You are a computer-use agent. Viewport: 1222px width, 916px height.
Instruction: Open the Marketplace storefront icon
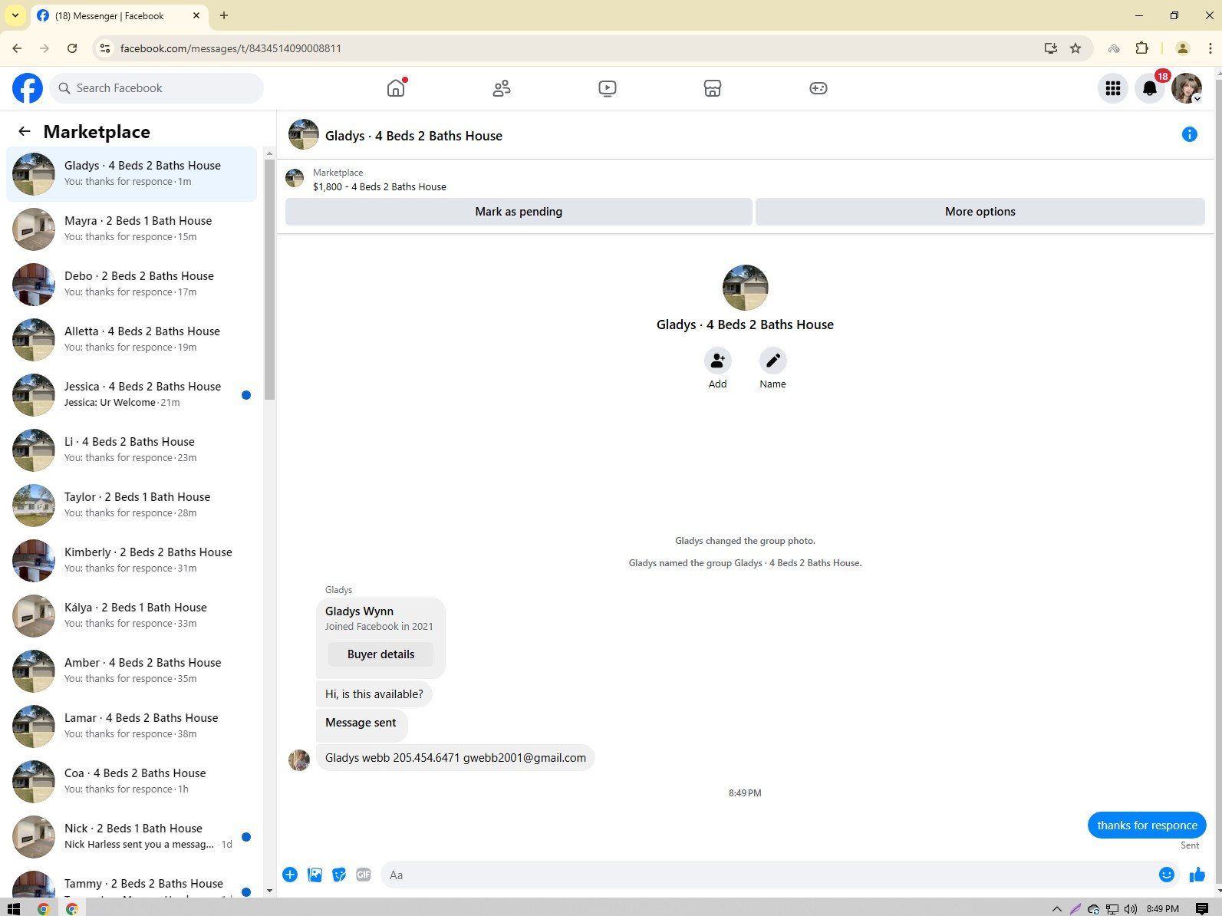click(x=713, y=88)
